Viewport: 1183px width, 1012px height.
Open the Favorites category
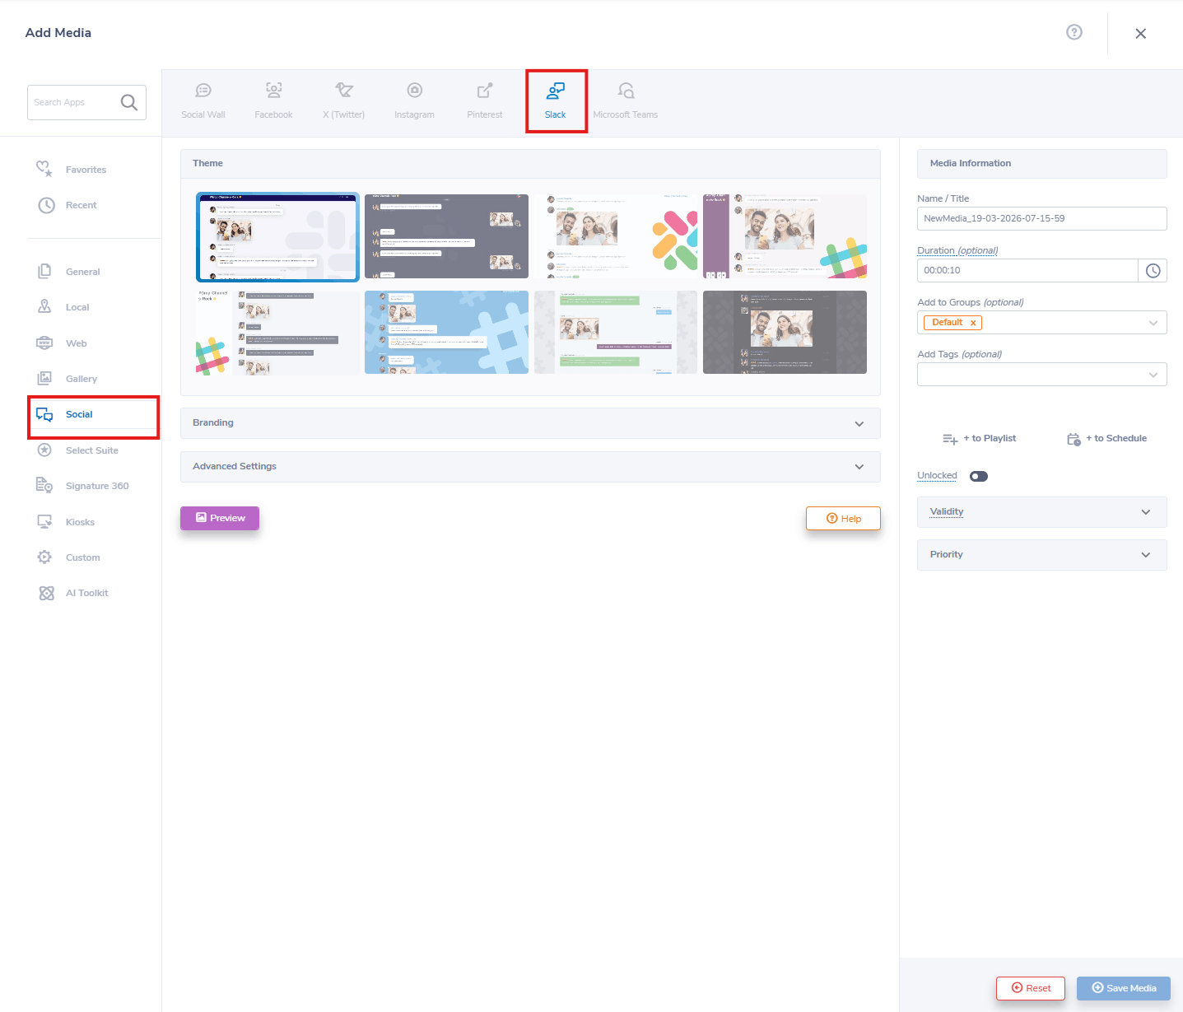tap(86, 170)
